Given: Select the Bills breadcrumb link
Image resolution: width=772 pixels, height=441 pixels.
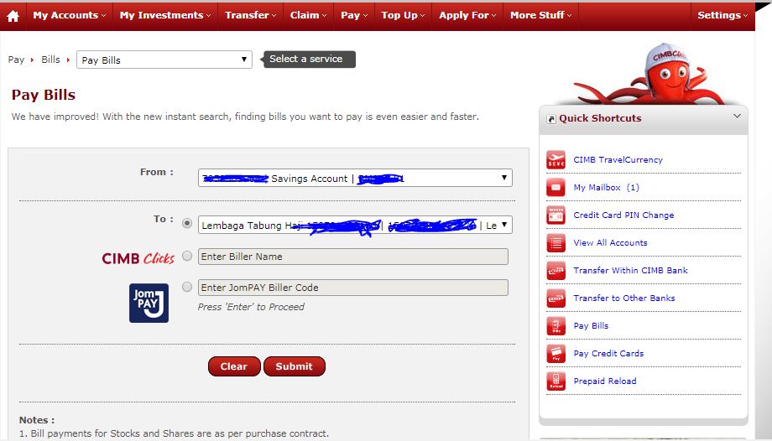Looking at the screenshot, I should click(x=50, y=60).
